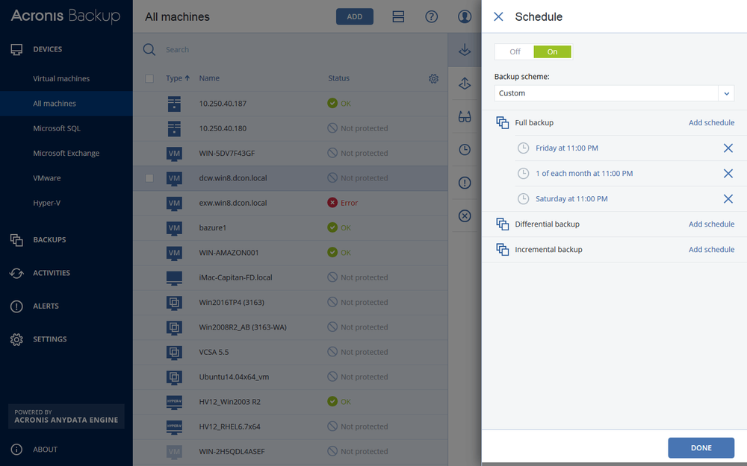The image size is (747, 466).
Task: Switch list view layout icon
Action: click(398, 16)
